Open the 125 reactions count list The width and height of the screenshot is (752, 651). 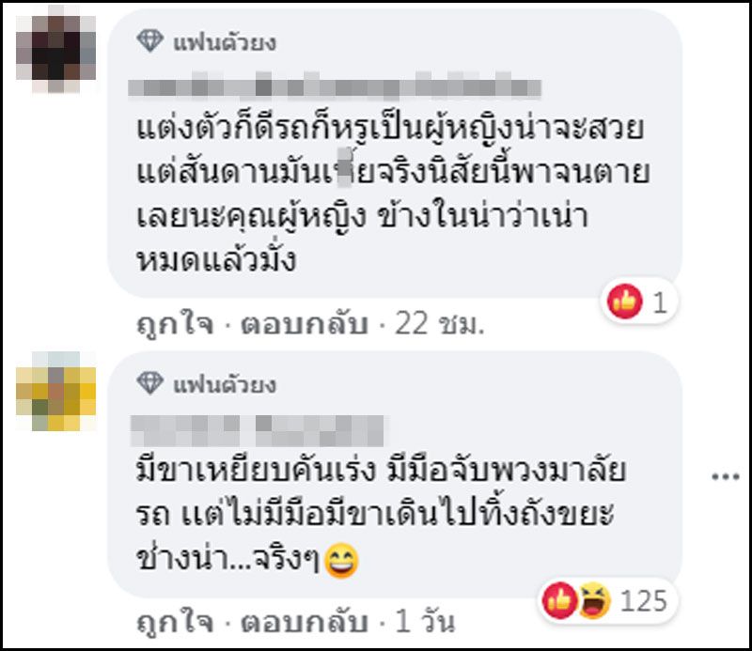644,600
